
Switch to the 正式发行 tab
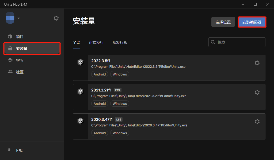96,42
